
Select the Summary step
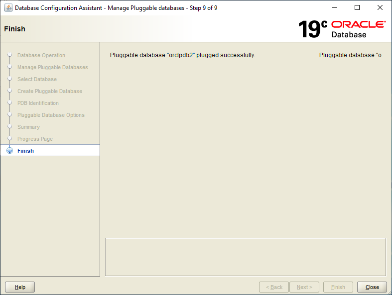(28, 127)
